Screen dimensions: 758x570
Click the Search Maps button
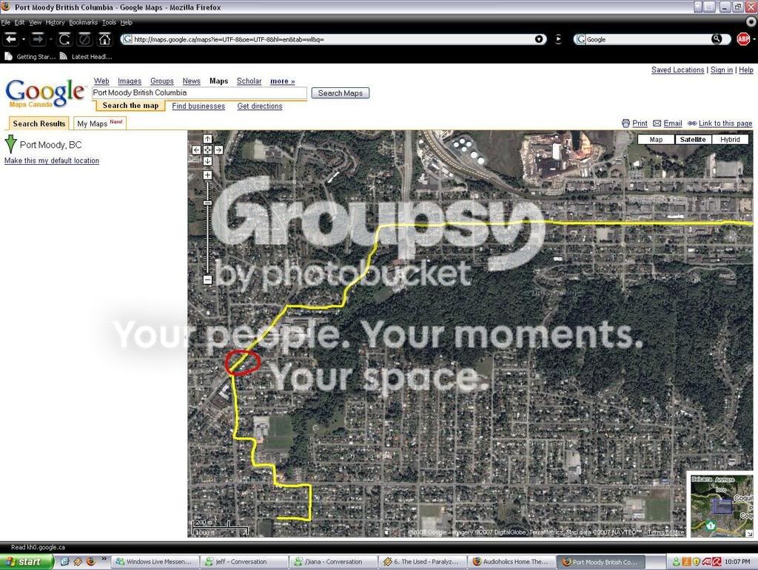click(341, 93)
